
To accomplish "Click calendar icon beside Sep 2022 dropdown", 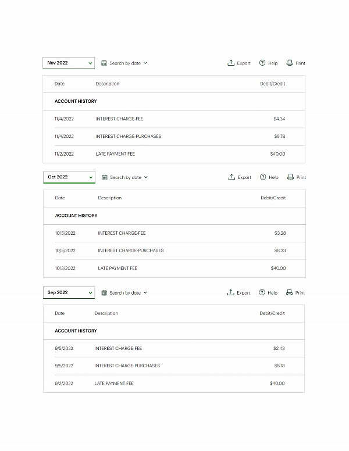I will pos(104,293).
